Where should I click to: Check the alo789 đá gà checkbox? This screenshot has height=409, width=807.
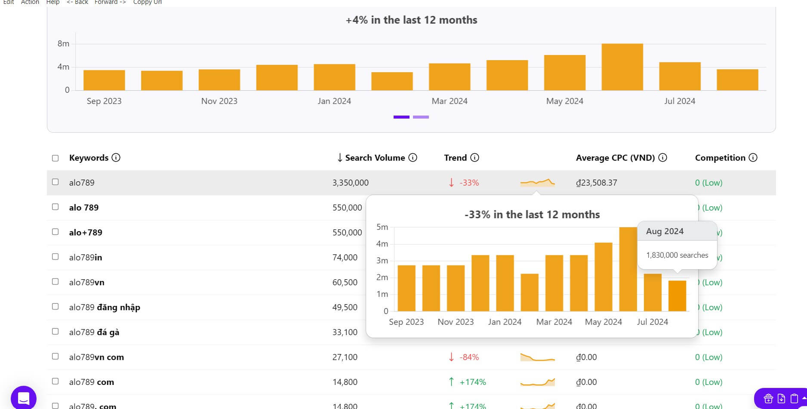(55, 332)
